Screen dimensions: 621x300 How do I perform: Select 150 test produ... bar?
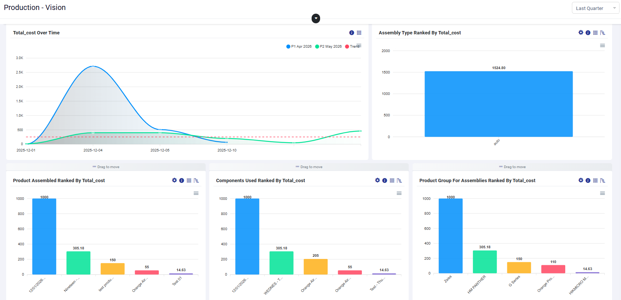pyautogui.click(x=113, y=269)
